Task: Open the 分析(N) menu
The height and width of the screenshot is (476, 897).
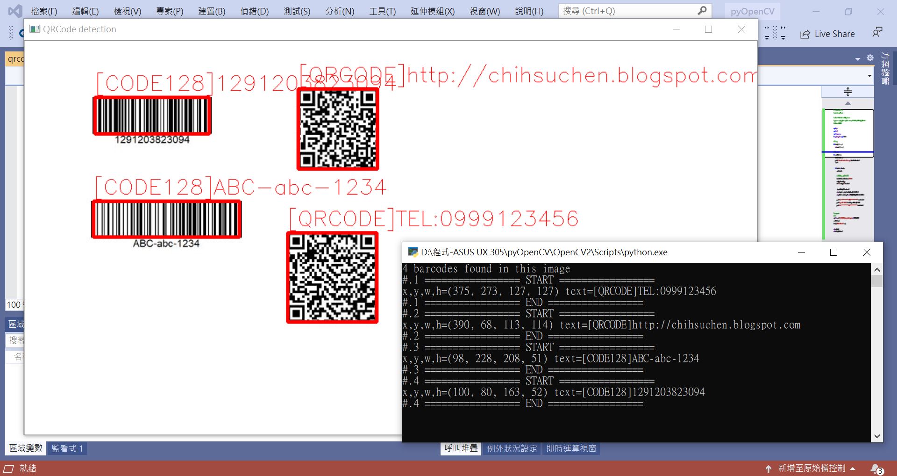Action: [x=340, y=11]
